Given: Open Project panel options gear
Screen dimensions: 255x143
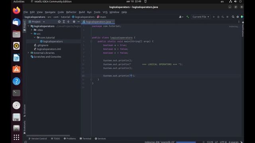Looking at the screenshot, I should pyautogui.click(x=74, y=22).
